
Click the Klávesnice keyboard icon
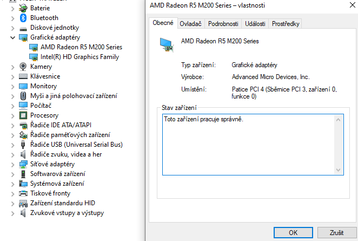pos(23,76)
